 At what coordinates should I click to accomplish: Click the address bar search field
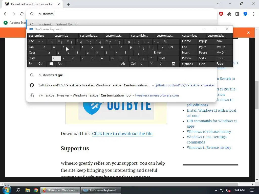point(121,14)
